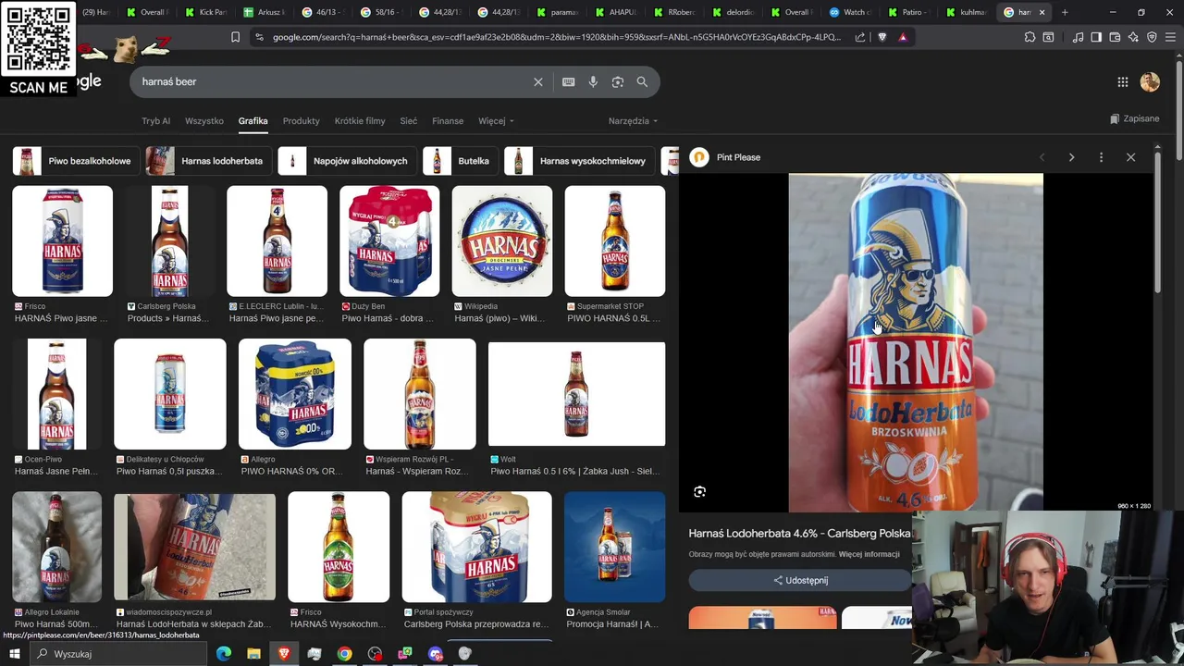Screen dimensions: 1184x666
Task: Click Udostępnij share button
Action: click(x=800, y=580)
